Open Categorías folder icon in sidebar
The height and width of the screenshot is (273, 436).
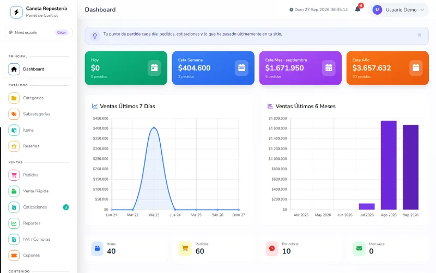(x=14, y=98)
